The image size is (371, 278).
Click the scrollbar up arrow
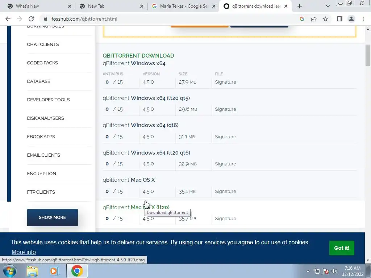[x=368, y=29]
